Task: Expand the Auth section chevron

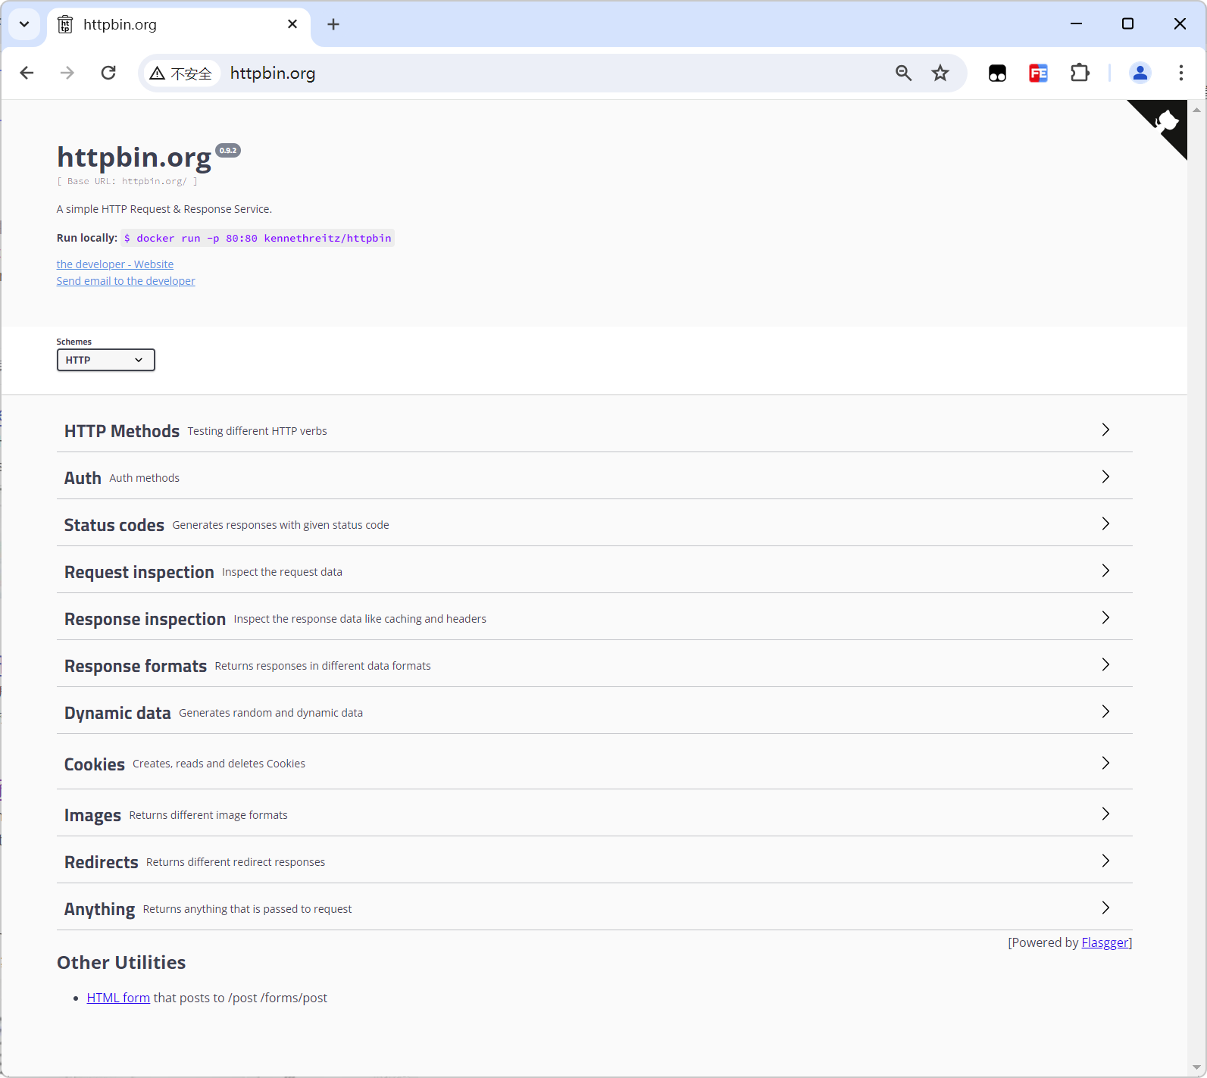Action: [x=1105, y=477]
